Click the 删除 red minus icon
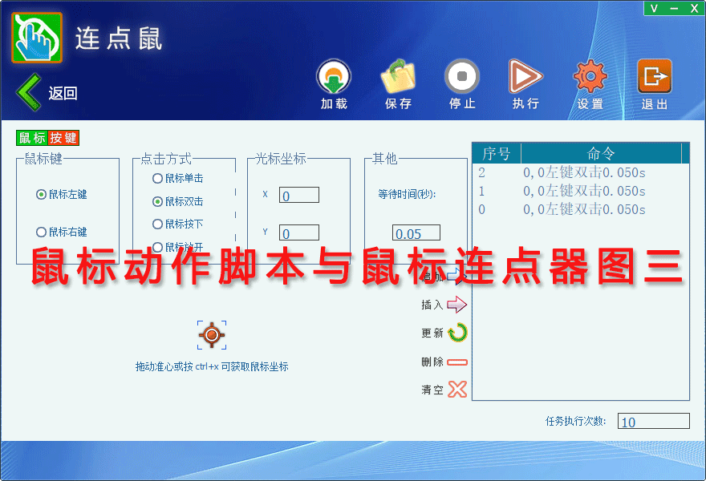The image size is (706, 481). click(457, 362)
